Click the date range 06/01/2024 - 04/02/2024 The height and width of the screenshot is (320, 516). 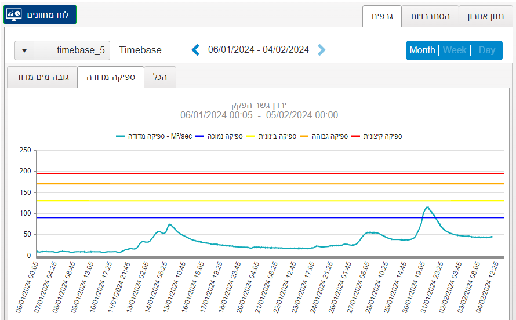[259, 50]
